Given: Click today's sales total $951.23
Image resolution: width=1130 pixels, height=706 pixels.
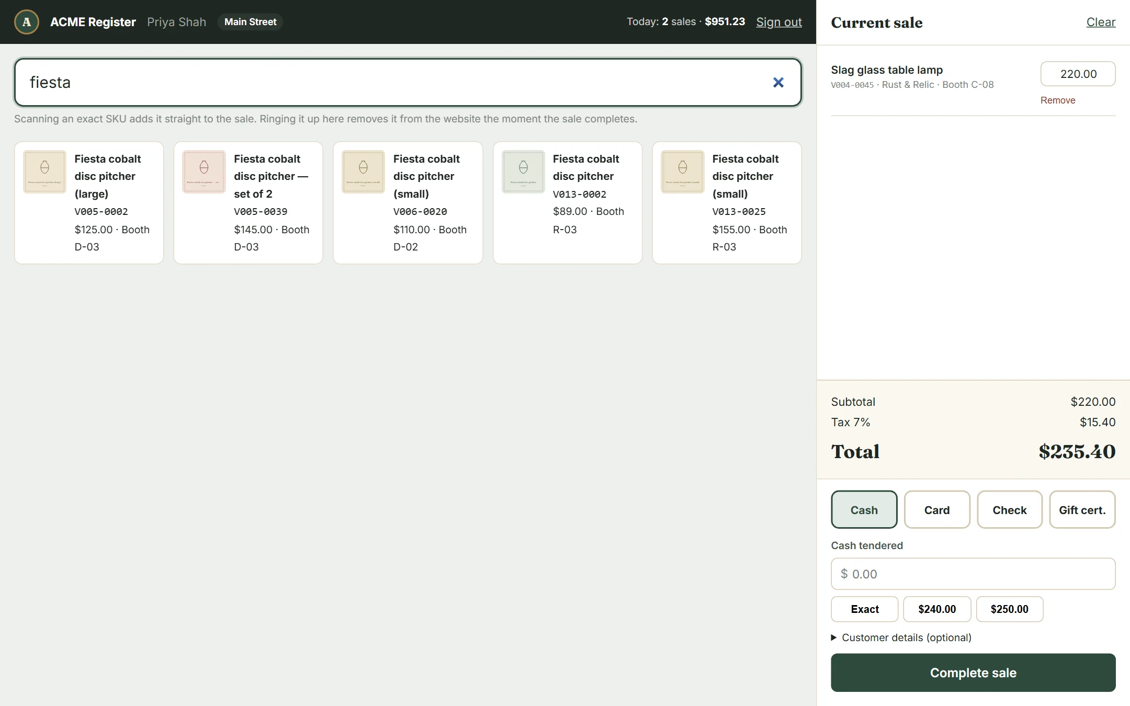Looking at the screenshot, I should tap(725, 21).
